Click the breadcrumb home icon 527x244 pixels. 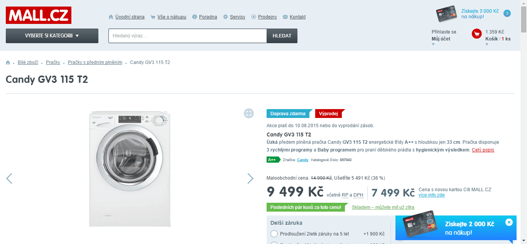(x=8, y=62)
